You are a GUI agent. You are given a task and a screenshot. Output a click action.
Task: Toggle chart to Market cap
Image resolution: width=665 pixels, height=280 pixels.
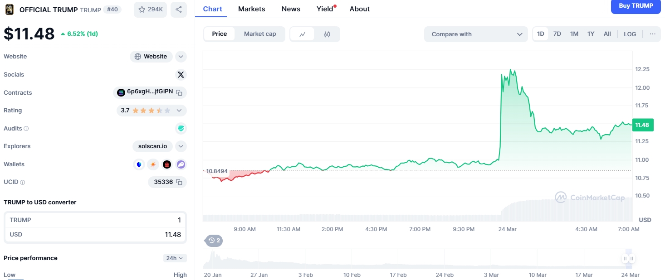260,34
